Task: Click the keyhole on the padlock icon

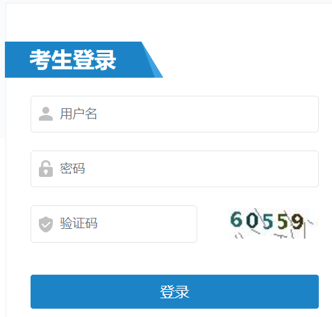Action: (x=46, y=172)
